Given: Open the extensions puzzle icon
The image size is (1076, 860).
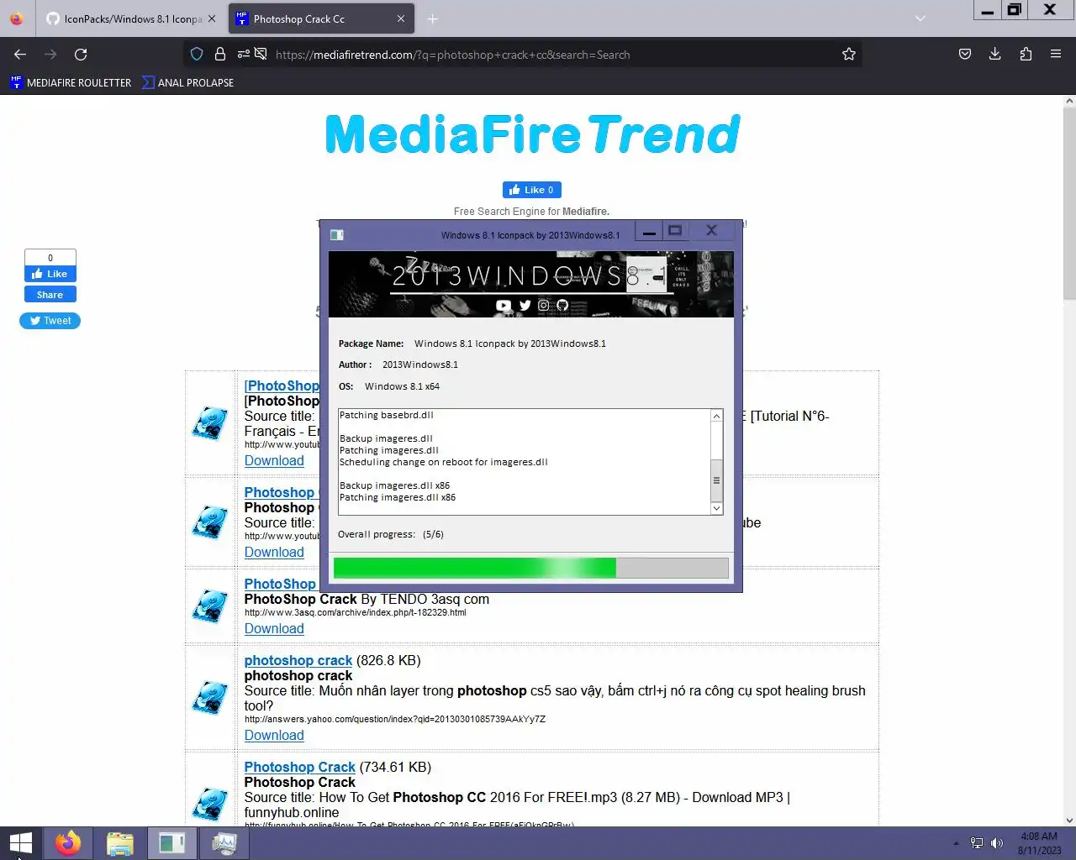Looking at the screenshot, I should 1026,55.
